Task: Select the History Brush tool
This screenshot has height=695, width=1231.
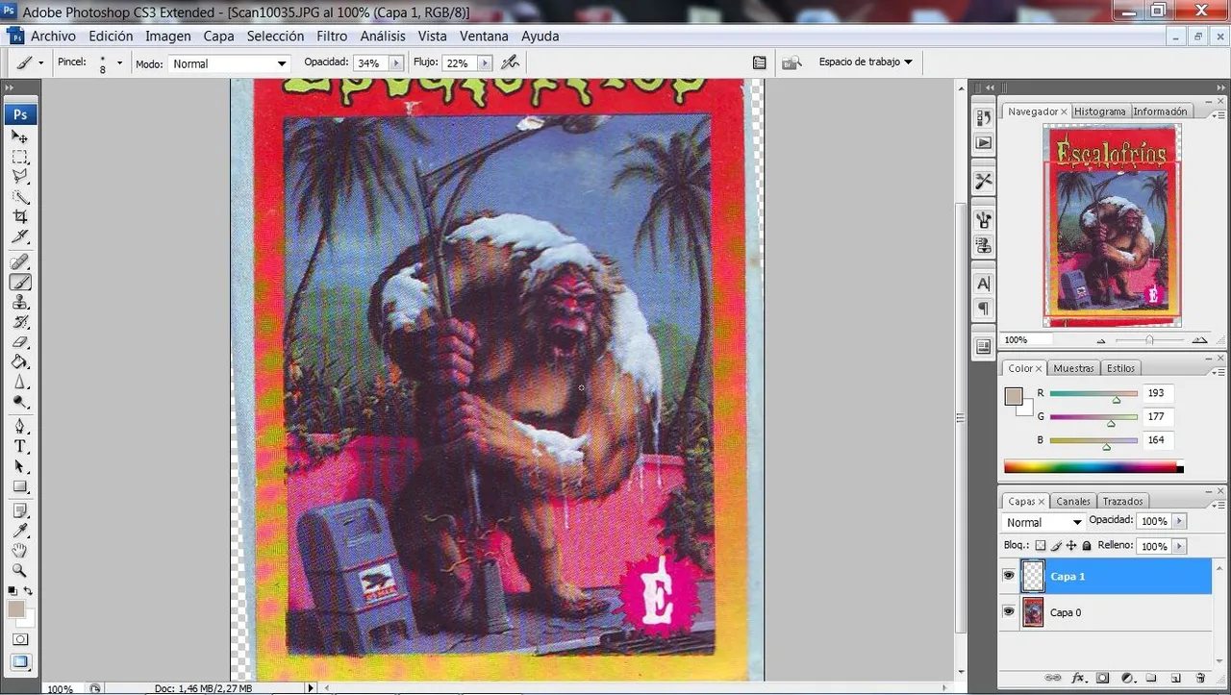Action: coord(20,321)
